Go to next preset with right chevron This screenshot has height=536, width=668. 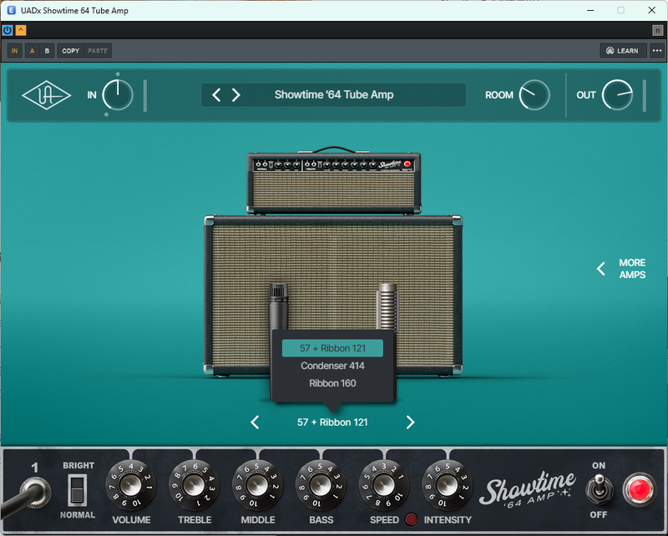coord(236,94)
